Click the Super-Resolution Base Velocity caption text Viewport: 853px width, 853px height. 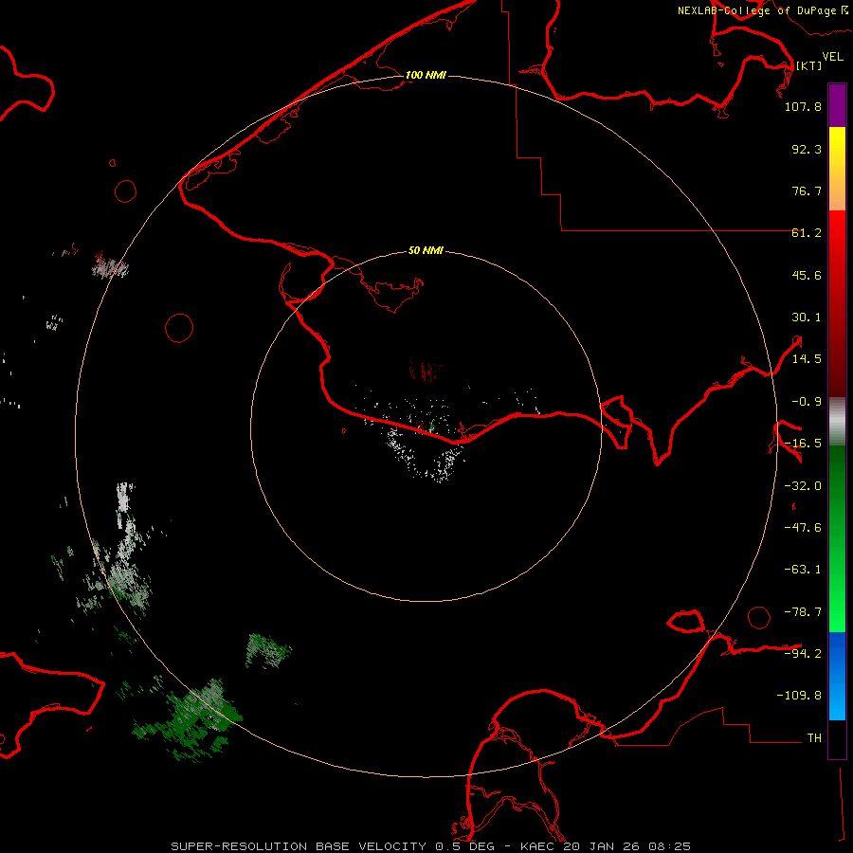[431, 846]
